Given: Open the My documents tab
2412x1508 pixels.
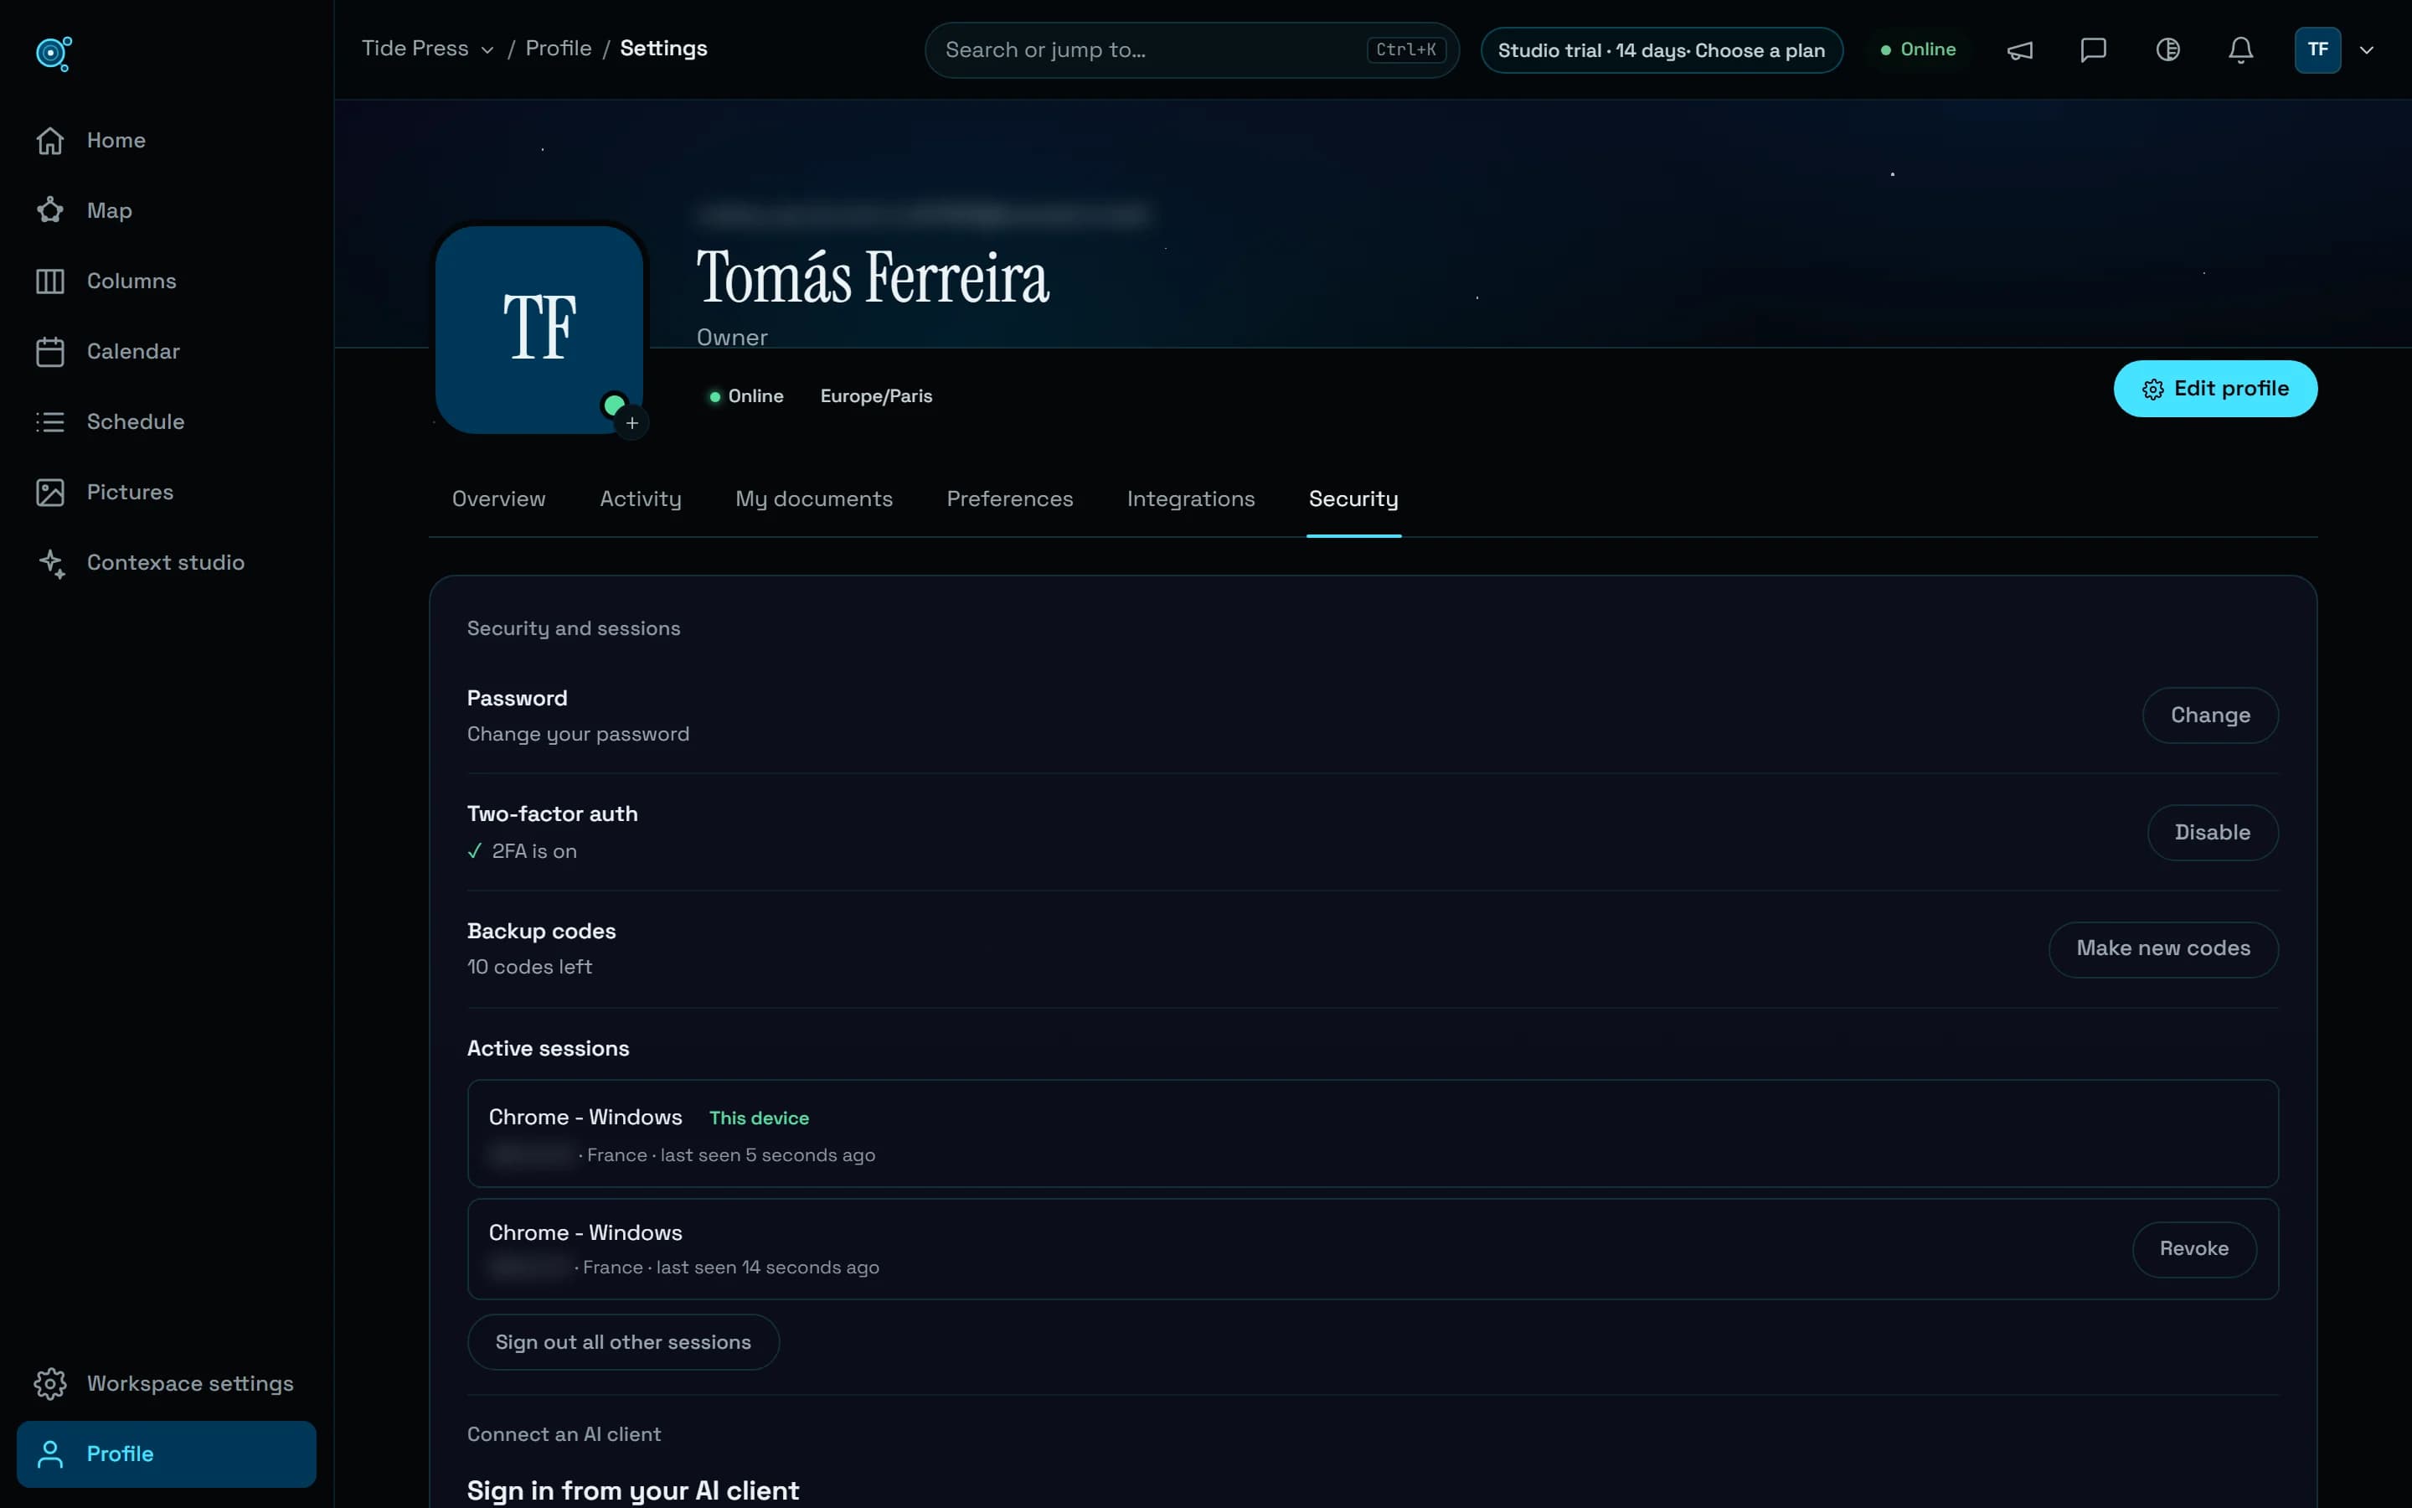Looking at the screenshot, I should [x=814, y=498].
